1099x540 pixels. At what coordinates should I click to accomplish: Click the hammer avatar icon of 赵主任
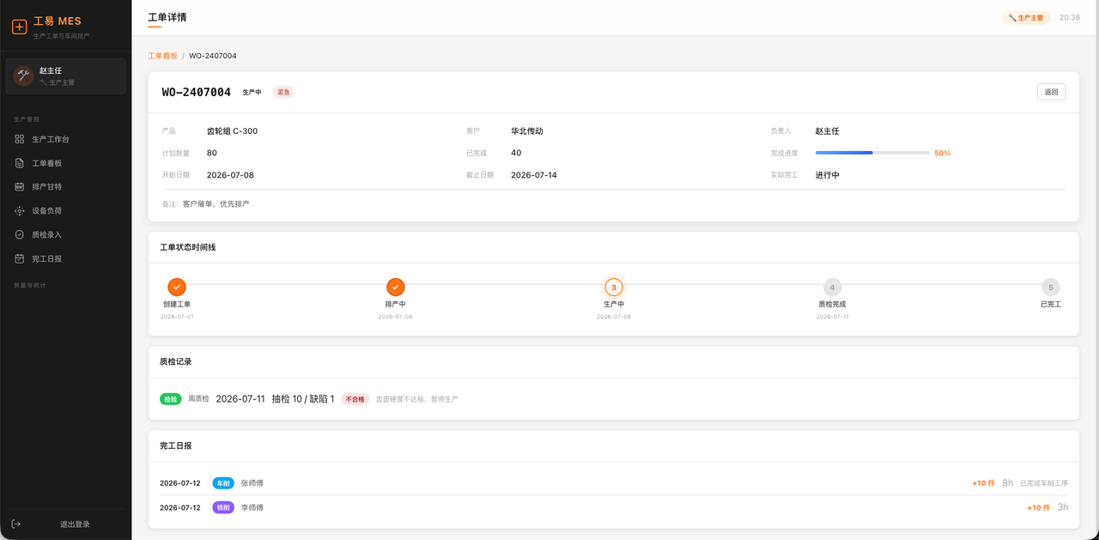pos(23,76)
